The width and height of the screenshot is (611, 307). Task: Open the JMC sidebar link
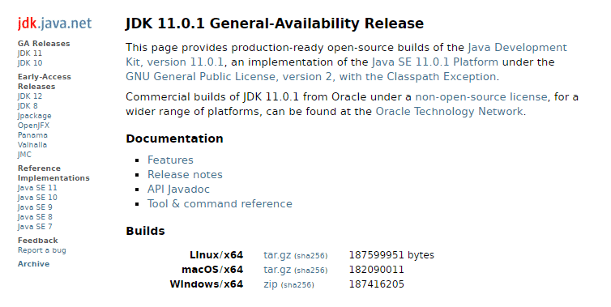click(24, 155)
